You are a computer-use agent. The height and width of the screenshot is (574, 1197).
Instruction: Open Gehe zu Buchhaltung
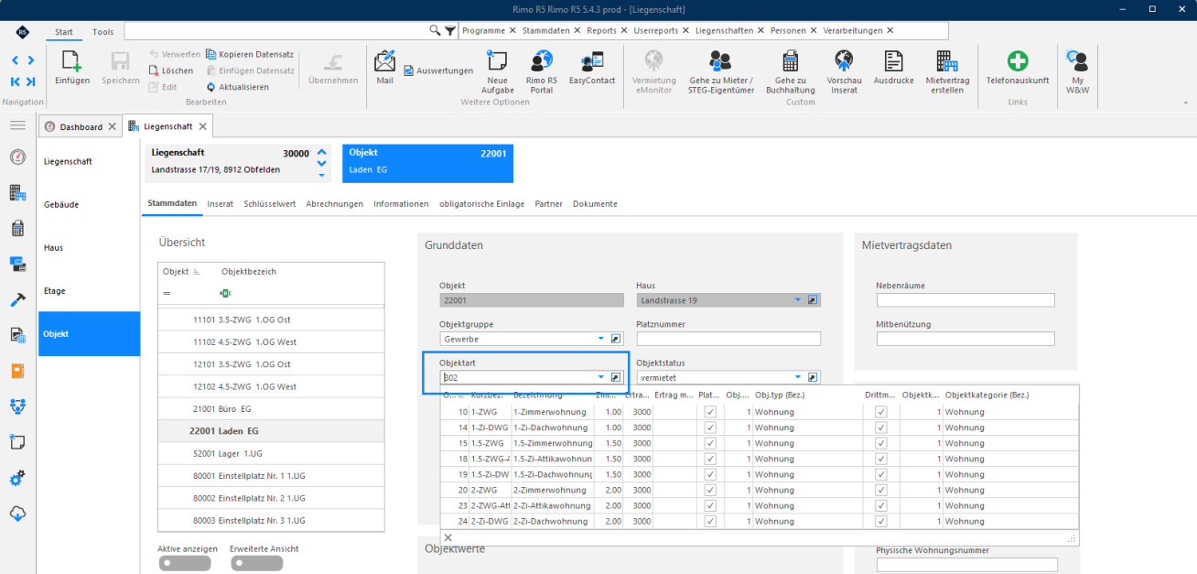(x=790, y=61)
